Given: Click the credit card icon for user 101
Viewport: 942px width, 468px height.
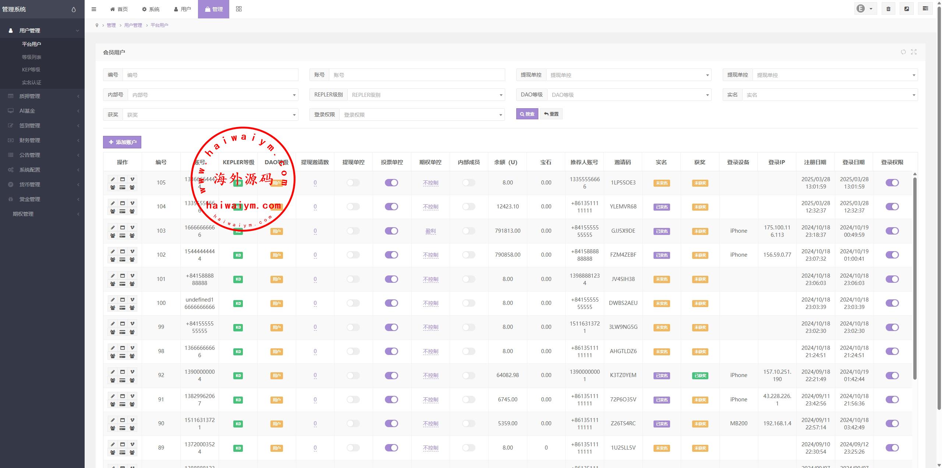Looking at the screenshot, I should click(123, 284).
